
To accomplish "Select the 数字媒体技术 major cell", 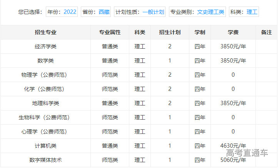I will pos(45,160).
